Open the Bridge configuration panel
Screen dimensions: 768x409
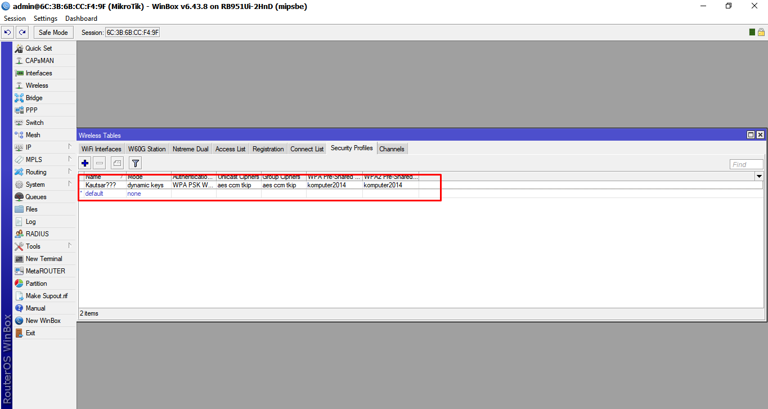pos(33,97)
